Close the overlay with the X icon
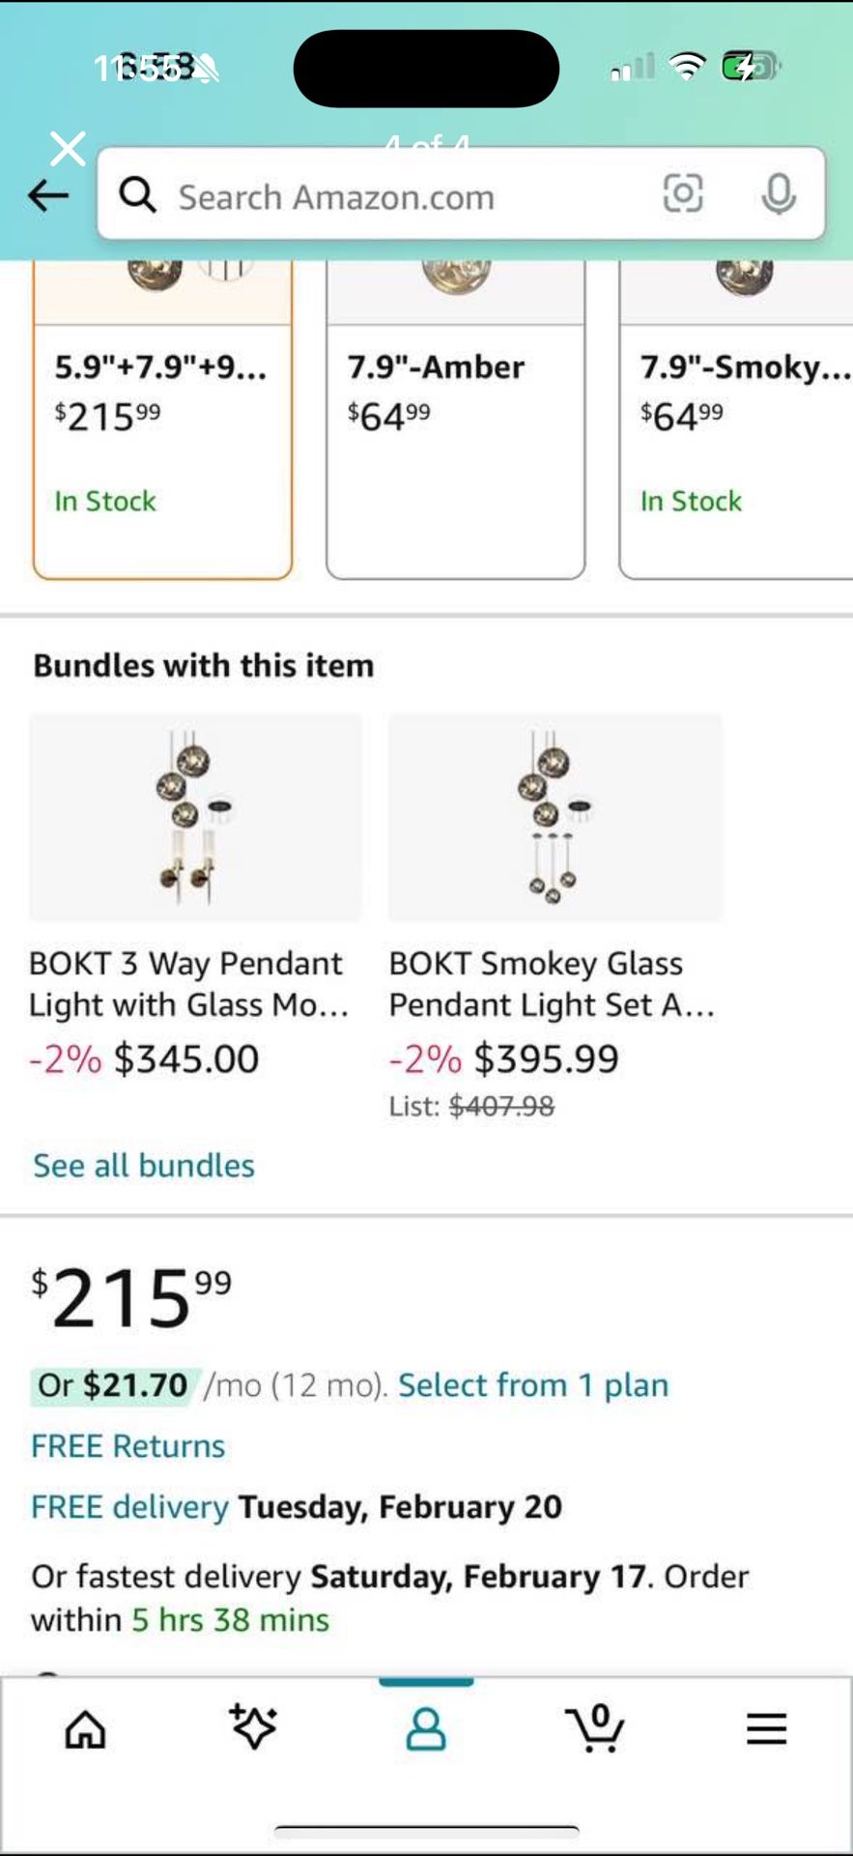853x1856 pixels. [68, 149]
